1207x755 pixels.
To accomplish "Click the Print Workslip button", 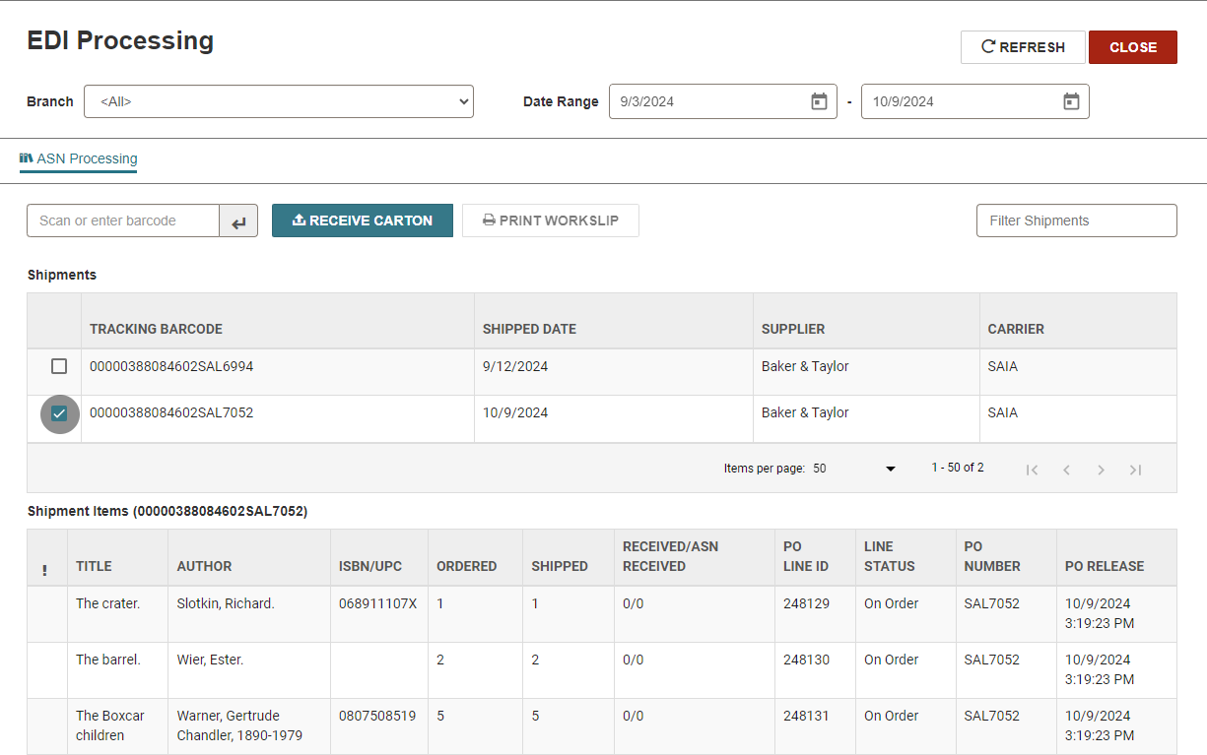I will coord(551,220).
